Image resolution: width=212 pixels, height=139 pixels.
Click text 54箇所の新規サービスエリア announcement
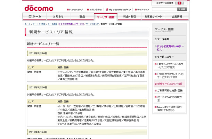pos(60,95)
